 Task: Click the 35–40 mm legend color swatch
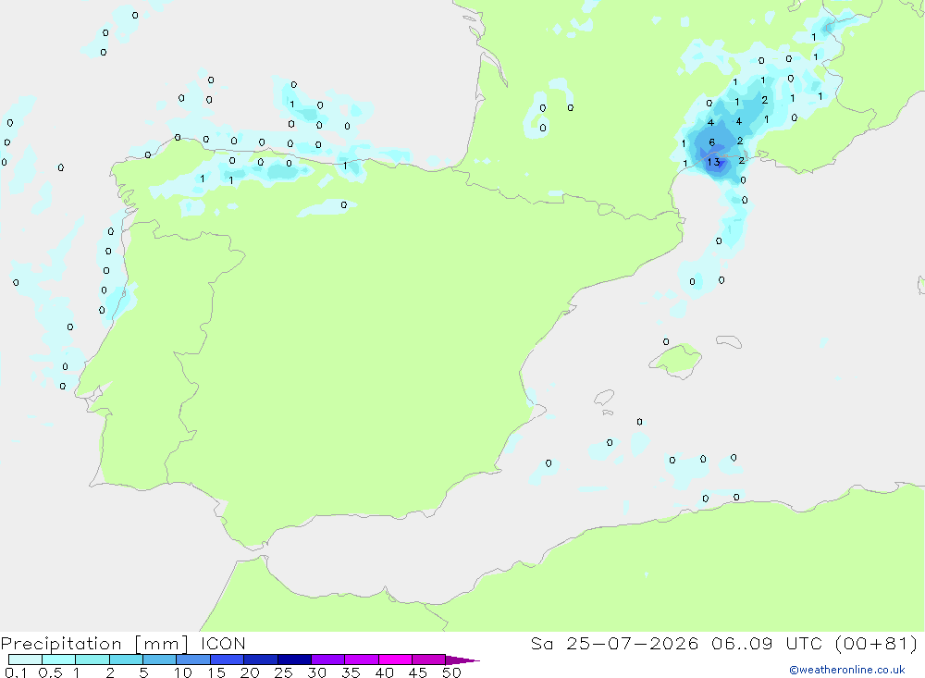point(362,660)
